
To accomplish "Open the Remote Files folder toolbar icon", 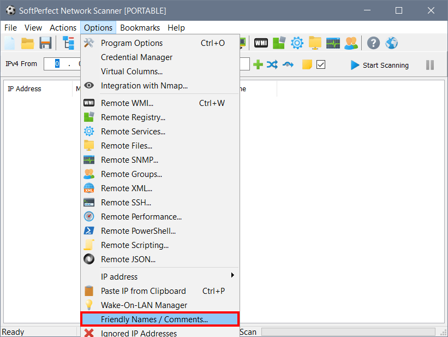I will pyautogui.click(x=315, y=43).
